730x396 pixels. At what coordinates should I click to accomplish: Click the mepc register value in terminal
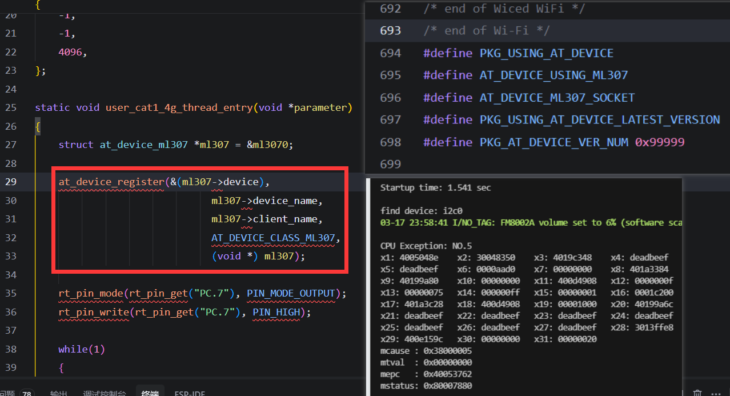[446, 374]
